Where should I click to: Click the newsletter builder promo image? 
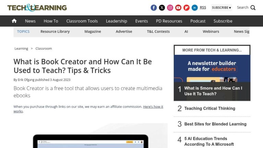212,69
